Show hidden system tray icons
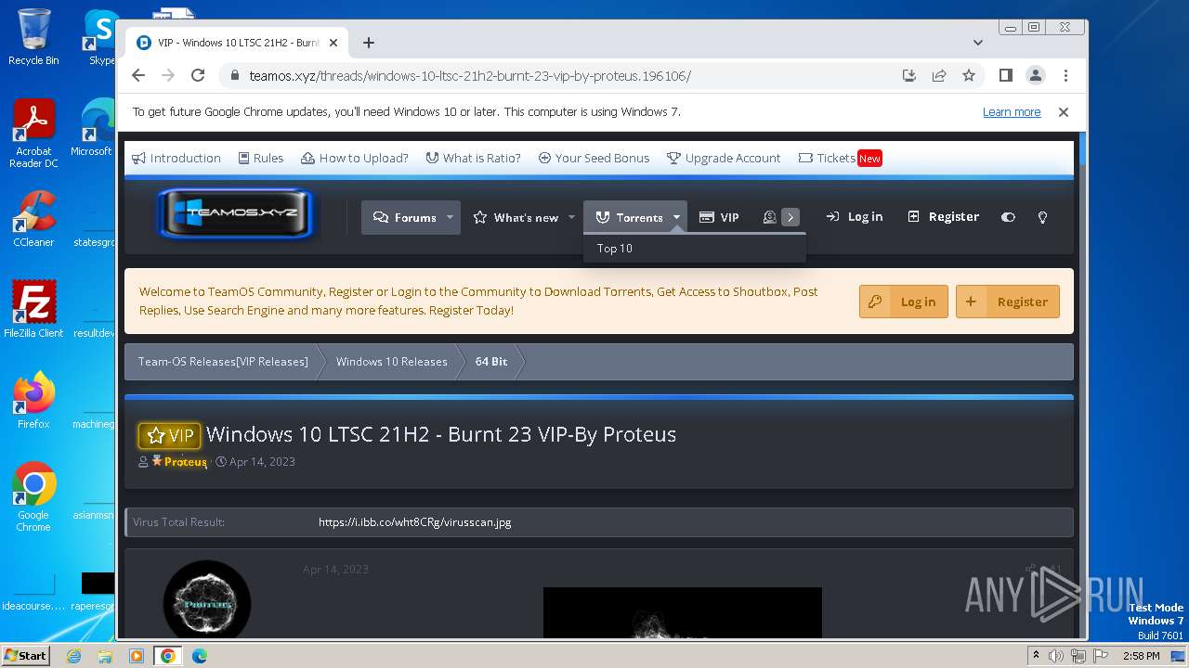 pos(1036,656)
